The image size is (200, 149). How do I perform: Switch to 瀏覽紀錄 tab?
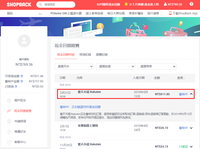coord(102,55)
